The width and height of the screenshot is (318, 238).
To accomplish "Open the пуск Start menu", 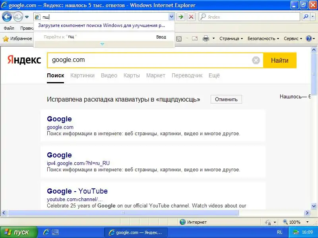I will point(19,232).
